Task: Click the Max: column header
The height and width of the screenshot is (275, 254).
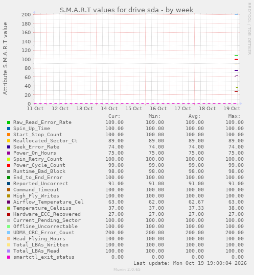Action: click(x=235, y=116)
